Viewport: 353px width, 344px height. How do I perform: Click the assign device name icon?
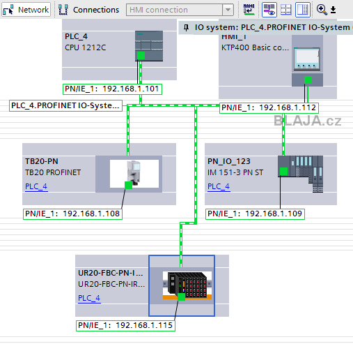[x=249, y=10]
